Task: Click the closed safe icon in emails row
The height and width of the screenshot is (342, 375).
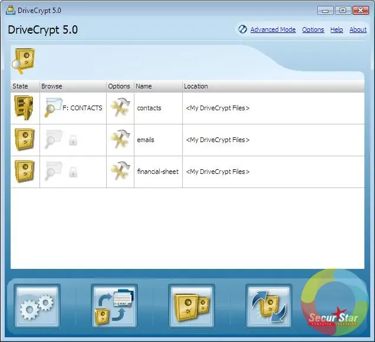Action: tap(25, 139)
